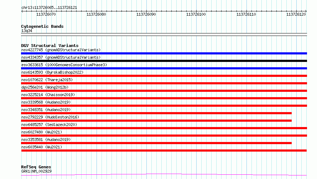Open esv3633615 1000GenomesConsortiumPhase3 label
This screenshot has width=317, height=179.
point(64,65)
